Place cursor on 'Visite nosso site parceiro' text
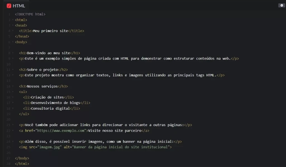Screen dimensions: 286x167 click(115, 131)
